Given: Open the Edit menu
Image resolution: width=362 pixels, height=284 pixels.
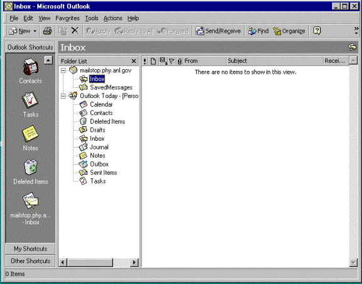Looking at the screenshot, I should point(28,18).
